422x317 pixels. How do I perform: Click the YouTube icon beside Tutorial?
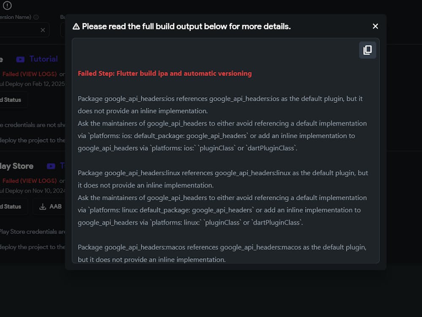20,59
